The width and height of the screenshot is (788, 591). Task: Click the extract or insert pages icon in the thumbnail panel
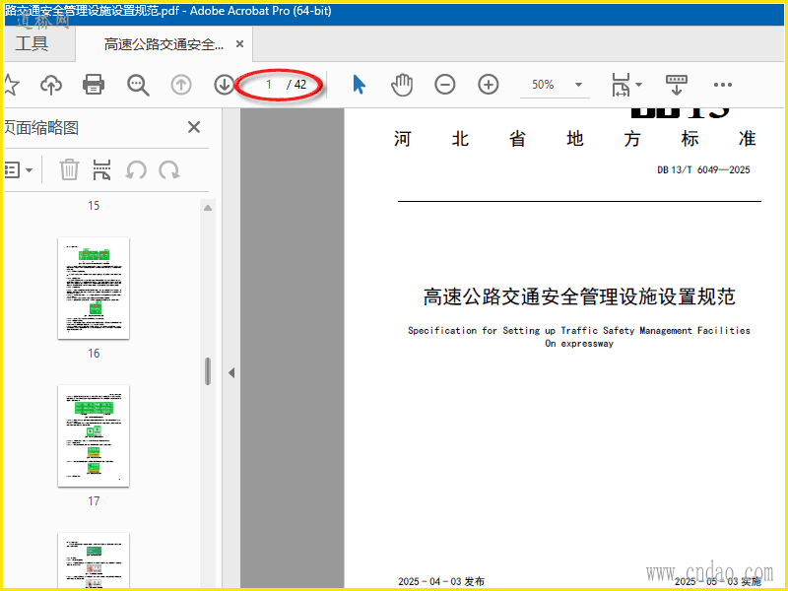(x=102, y=169)
